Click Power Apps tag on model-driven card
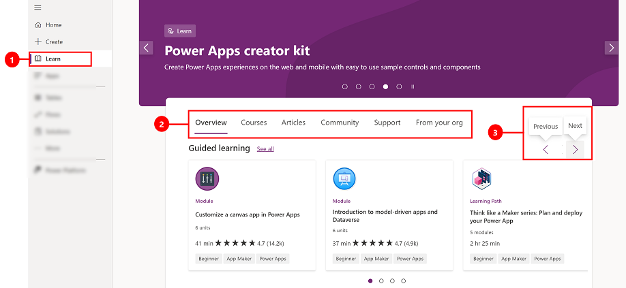626x288 pixels. click(410, 259)
